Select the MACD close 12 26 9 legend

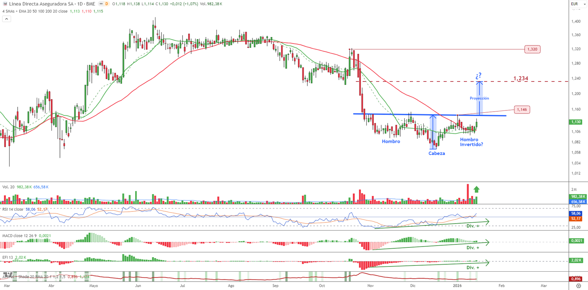(19, 236)
